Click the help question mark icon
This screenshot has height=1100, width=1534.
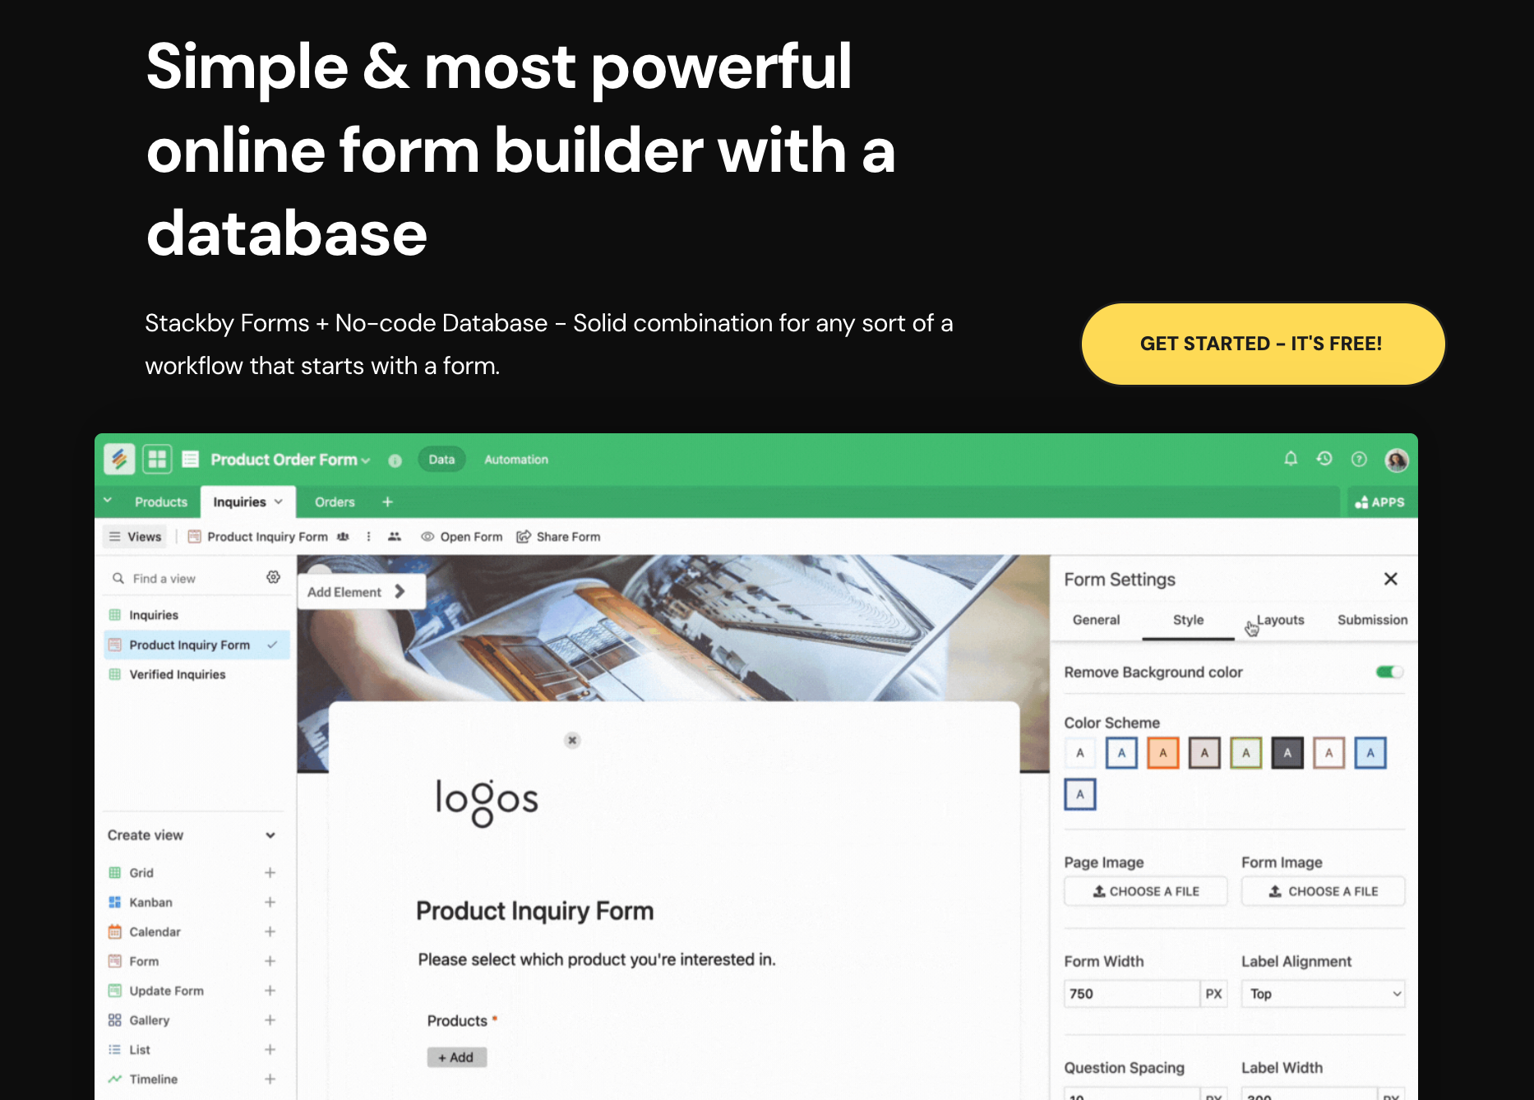click(1359, 460)
